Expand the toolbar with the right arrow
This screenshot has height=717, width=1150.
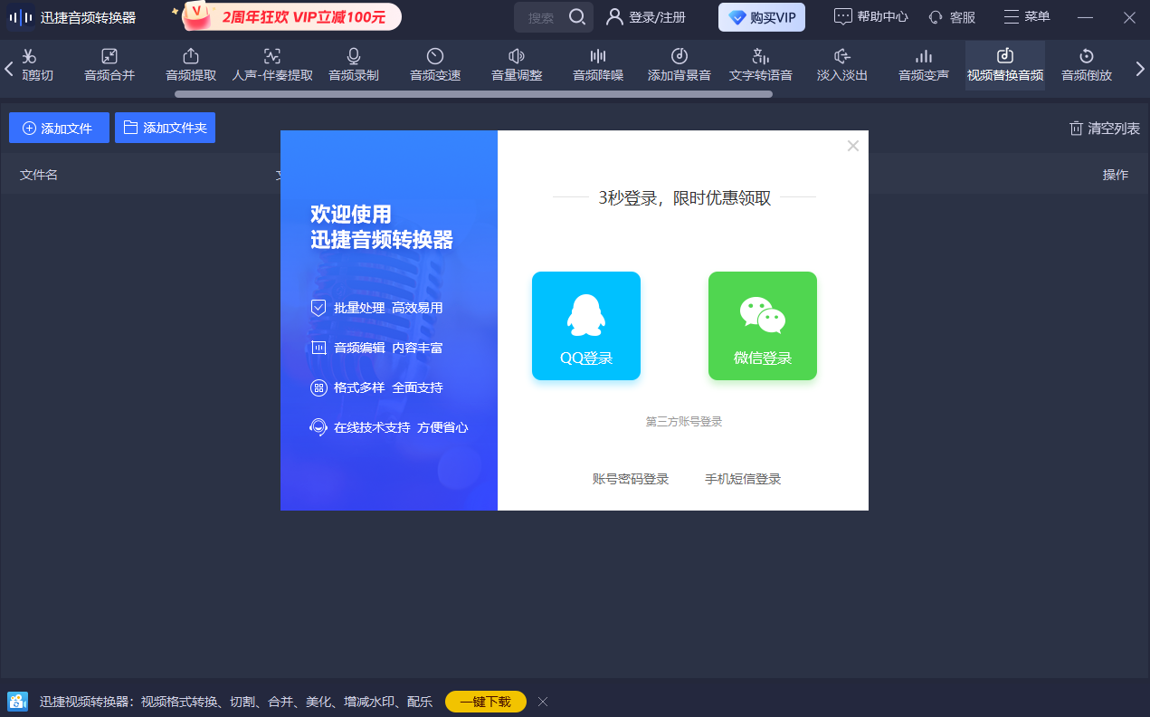pos(1141,67)
